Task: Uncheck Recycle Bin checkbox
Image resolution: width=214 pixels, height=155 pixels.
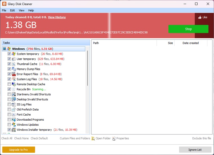Action: (x=9, y=89)
